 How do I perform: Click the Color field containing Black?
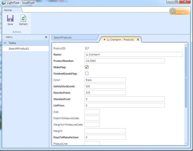105,80
